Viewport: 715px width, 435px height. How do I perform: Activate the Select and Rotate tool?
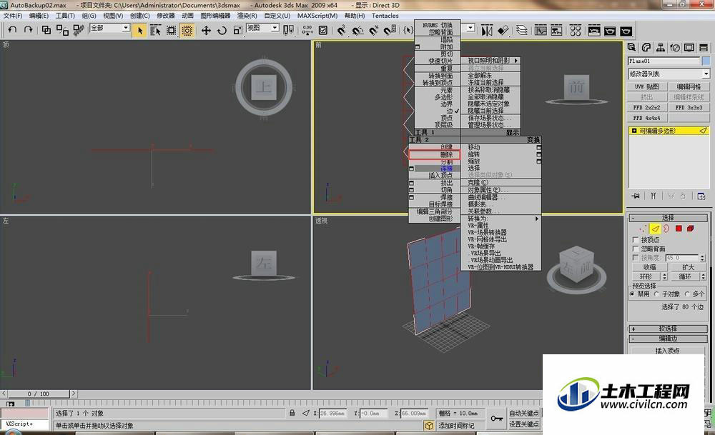tap(222, 31)
